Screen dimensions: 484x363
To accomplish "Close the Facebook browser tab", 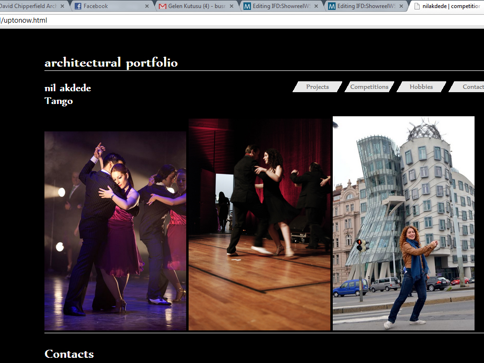I will [147, 6].
